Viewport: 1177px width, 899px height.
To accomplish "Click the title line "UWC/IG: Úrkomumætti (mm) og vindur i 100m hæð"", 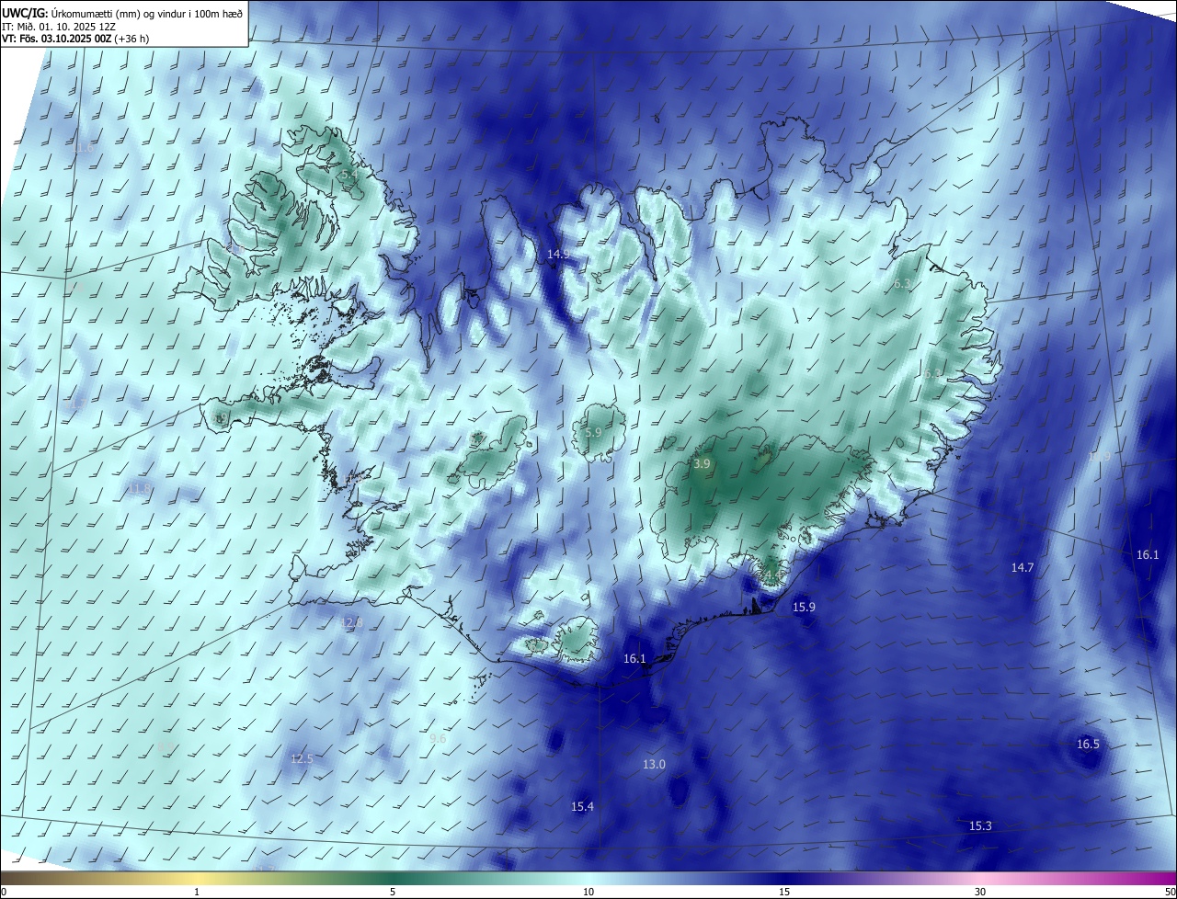I will (121, 12).
